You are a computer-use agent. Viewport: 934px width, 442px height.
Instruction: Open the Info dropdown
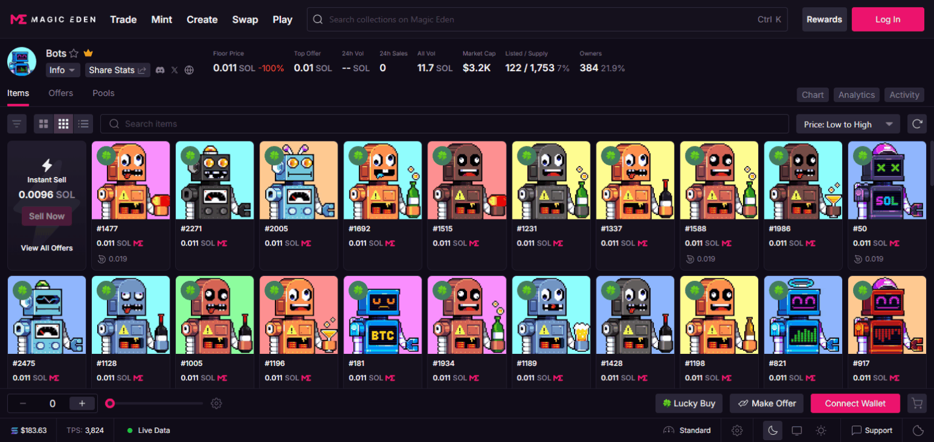click(x=63, y=70)
